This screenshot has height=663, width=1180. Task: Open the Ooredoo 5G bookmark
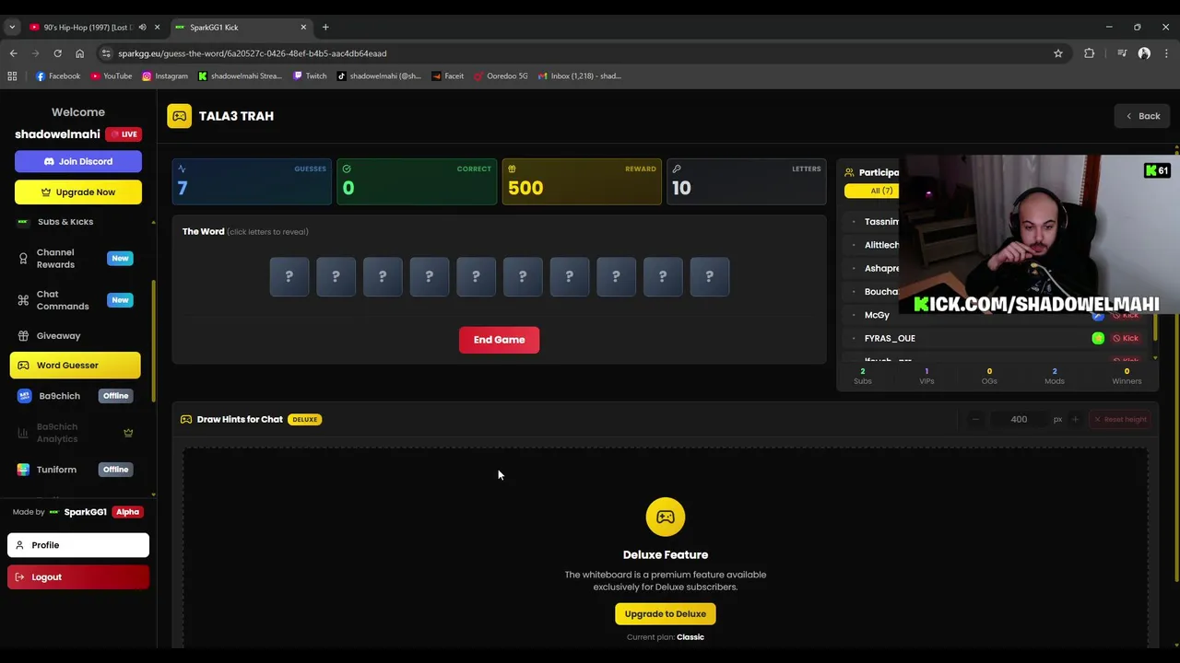501,76
